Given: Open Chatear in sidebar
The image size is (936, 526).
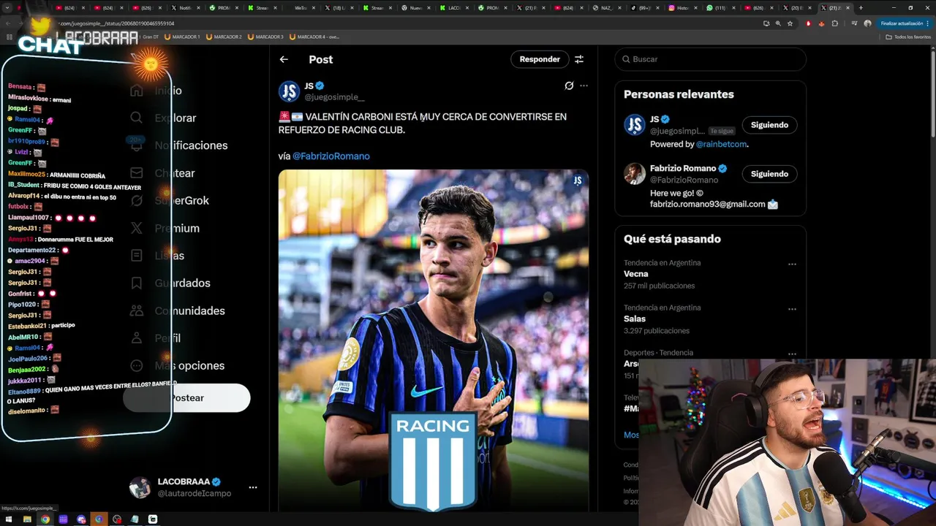Looking at the screenshot, I should coord(162,173).
